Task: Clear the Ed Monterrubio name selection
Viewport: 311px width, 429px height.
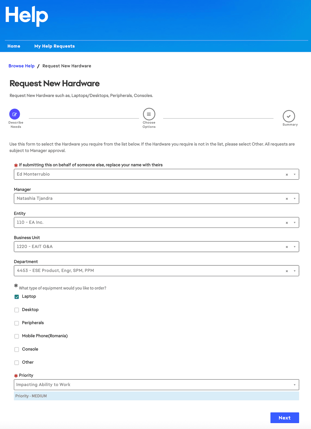Action: click(x=287, y=174)
